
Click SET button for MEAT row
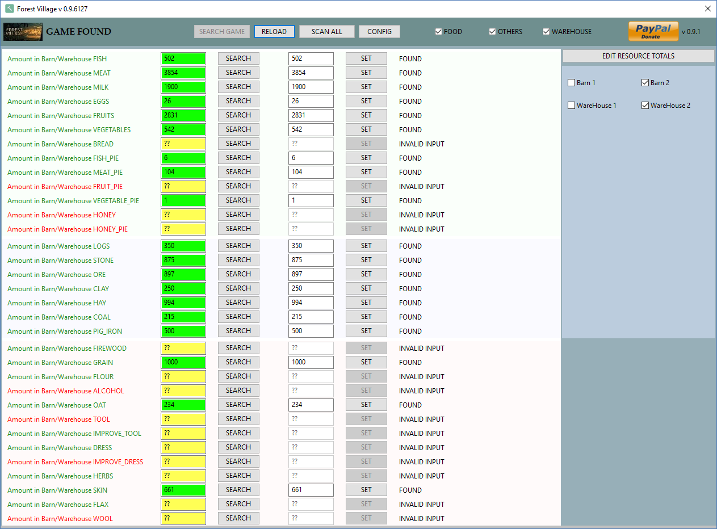point(366,73)
